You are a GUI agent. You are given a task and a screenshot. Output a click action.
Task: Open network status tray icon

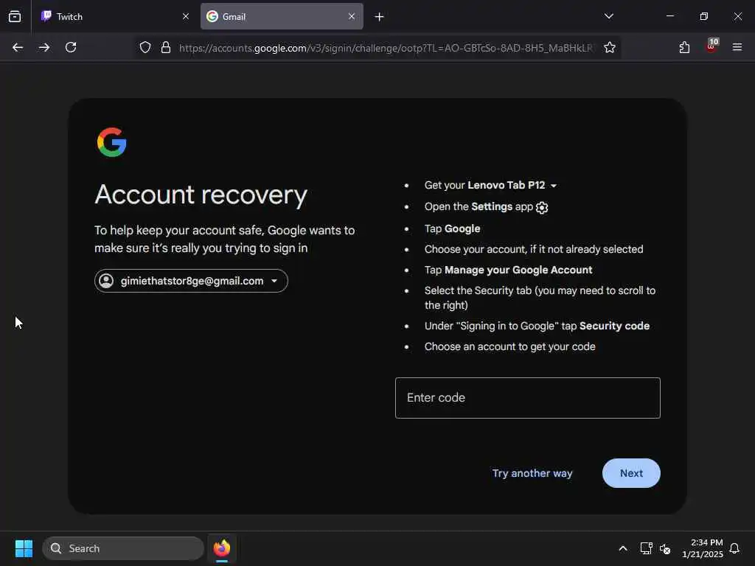pyautogui.click(x=646, y=548)
